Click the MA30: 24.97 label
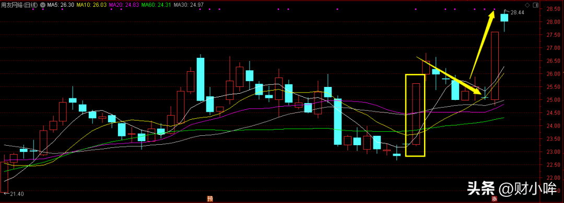The width and height of the screenshot is (564, 203). point(189,5)
